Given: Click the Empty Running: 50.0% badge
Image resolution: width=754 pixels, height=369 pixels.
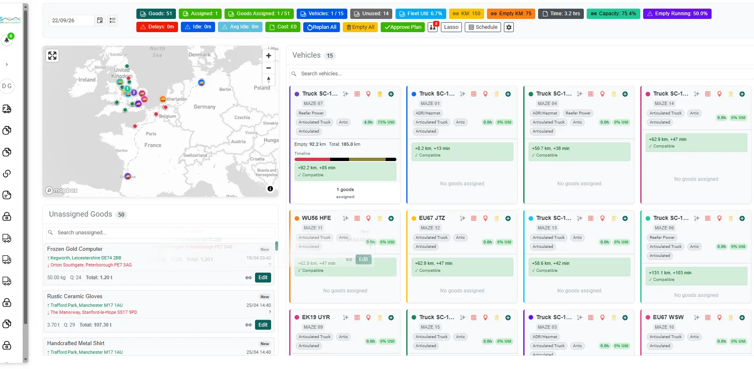Looking at the screenshot, I should coord(677,14).
